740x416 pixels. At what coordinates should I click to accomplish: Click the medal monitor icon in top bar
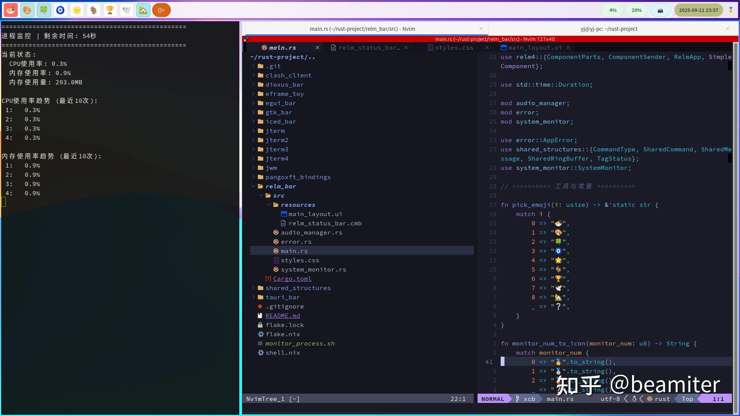[731, 10]
